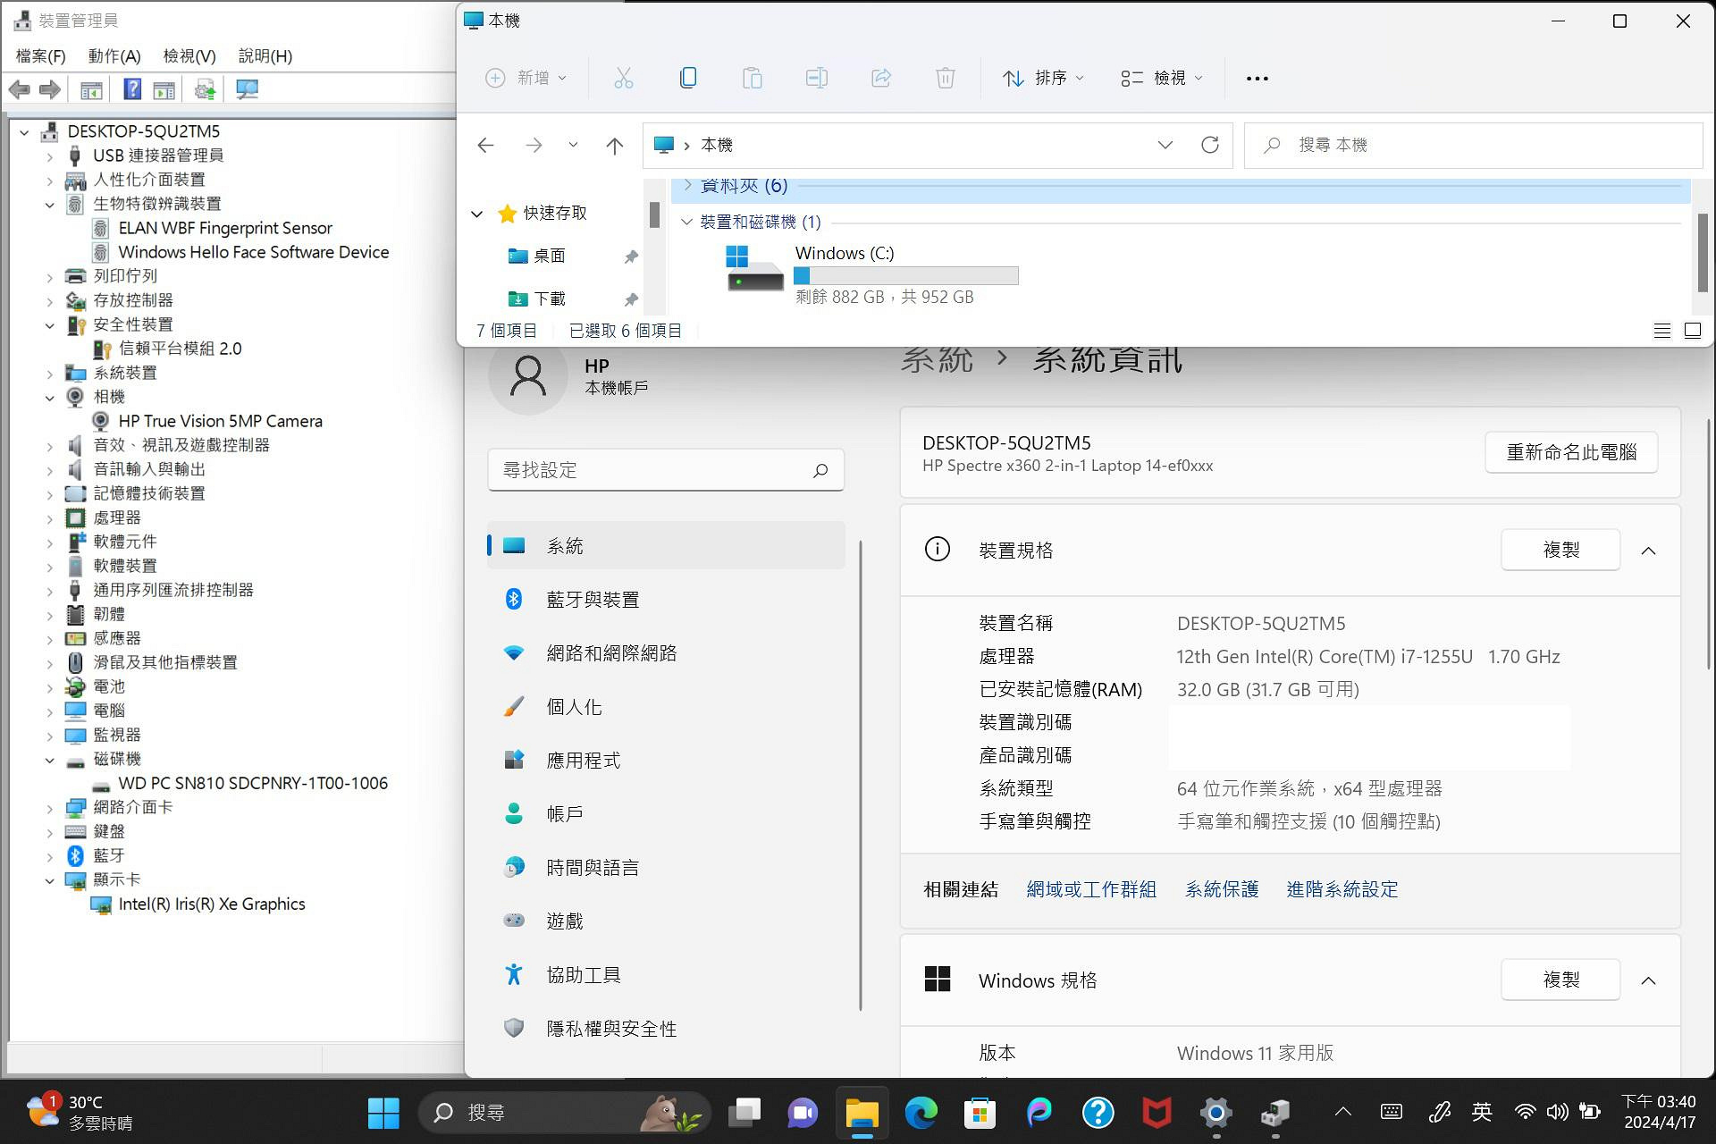
Task: Select WD PC SN810 disk drive entry
Action: pyautogui.click(x=253, y=784)
